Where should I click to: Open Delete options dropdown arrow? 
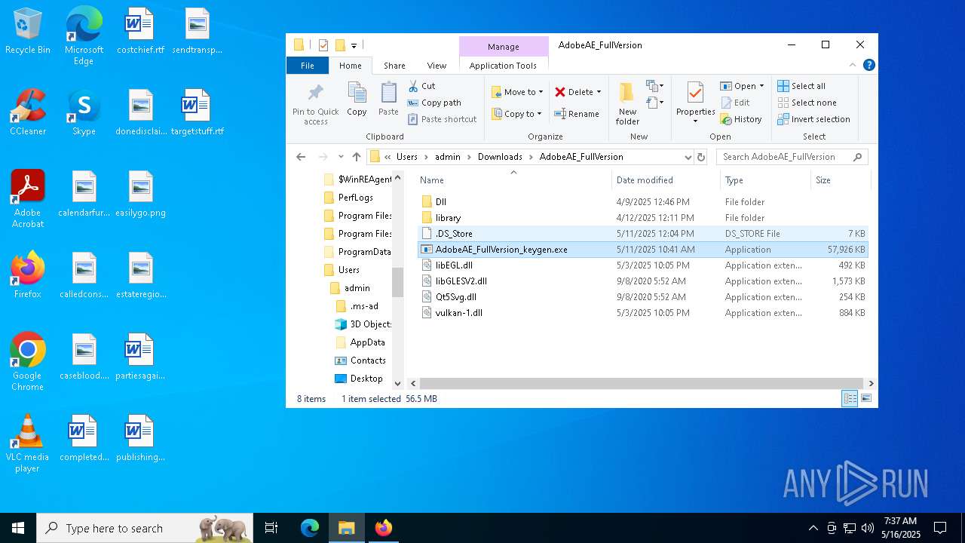tap(599, 92)
